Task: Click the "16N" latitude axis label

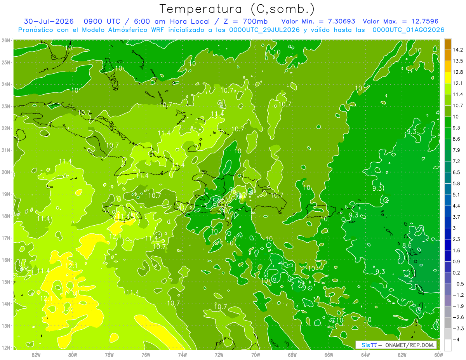Action: click(6, 260)
